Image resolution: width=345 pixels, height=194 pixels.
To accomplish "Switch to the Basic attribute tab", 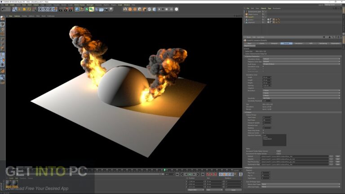I will [249, 43].
